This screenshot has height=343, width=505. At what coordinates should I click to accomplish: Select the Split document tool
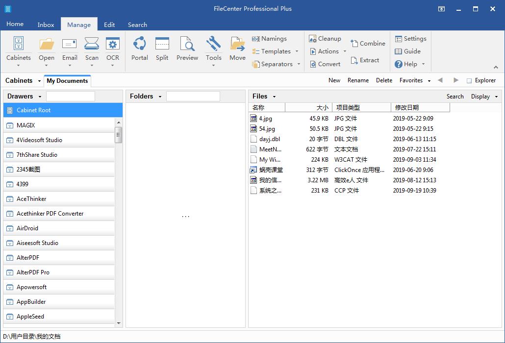coord(162,49)
